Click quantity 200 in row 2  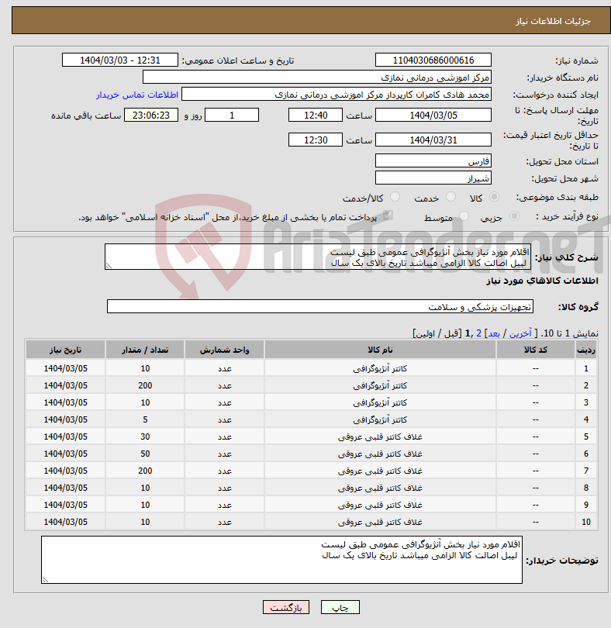[145, 385]
